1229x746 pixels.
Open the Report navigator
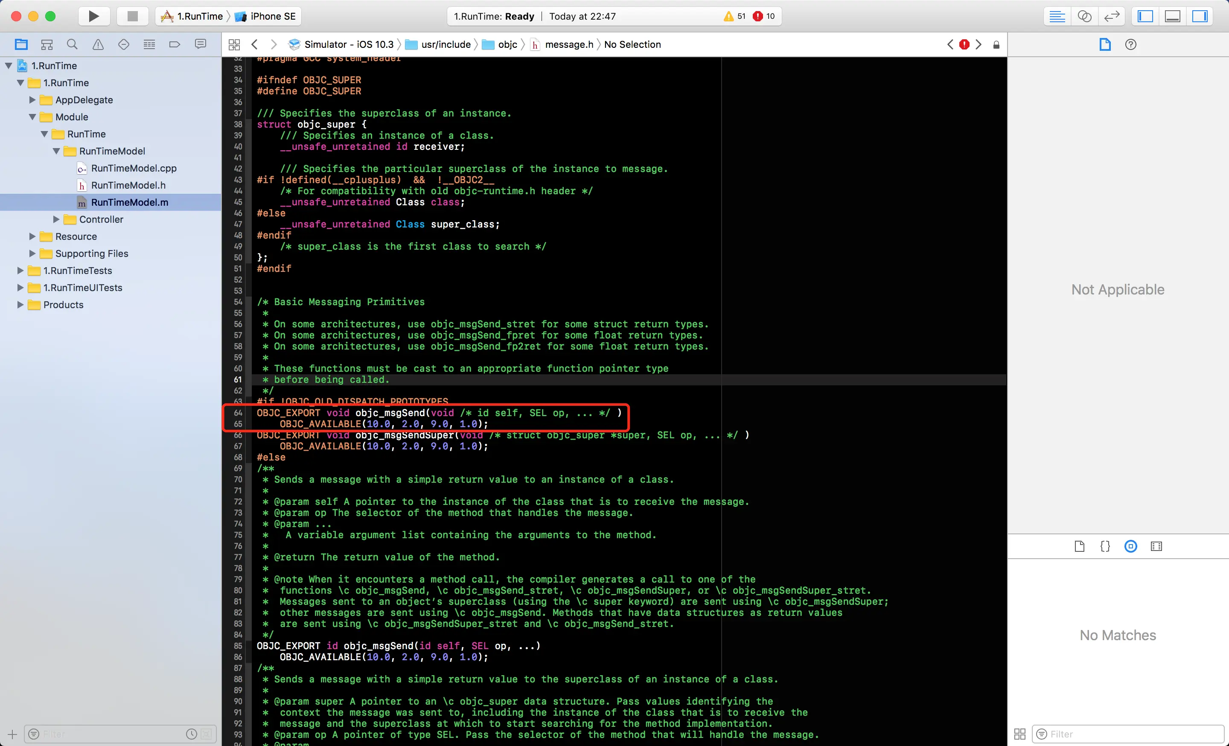point(201,44)
